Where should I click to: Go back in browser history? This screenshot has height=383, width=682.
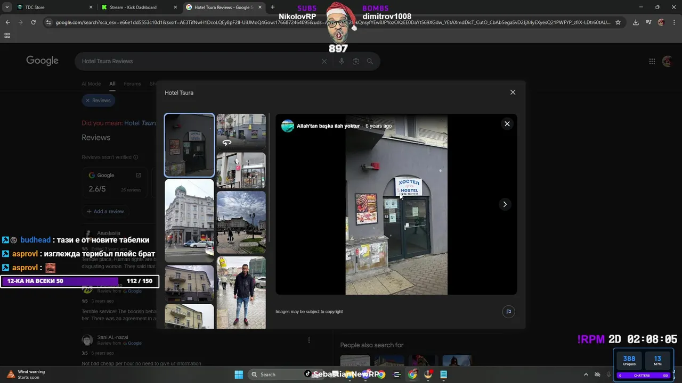tap(7, 22)
